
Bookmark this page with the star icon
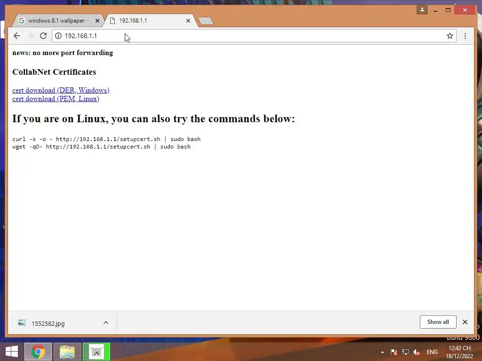pos(450,36)
